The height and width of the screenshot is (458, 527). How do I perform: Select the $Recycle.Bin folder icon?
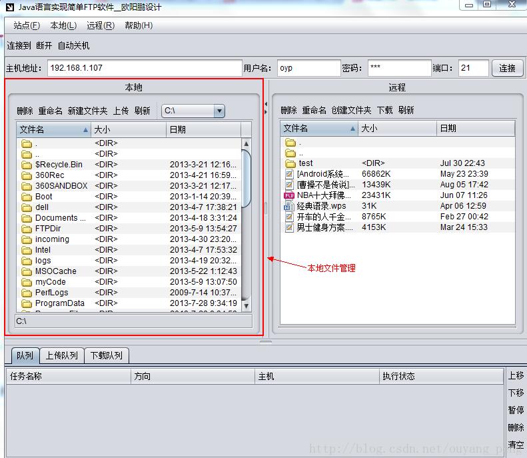(x=27, y=165)
